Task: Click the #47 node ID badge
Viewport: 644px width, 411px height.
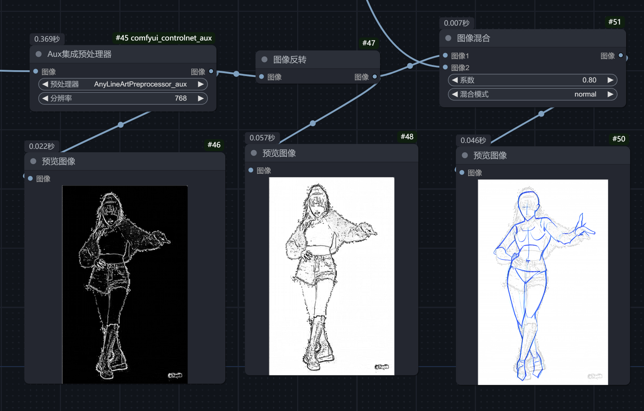Action: click(x=369, y=43)
